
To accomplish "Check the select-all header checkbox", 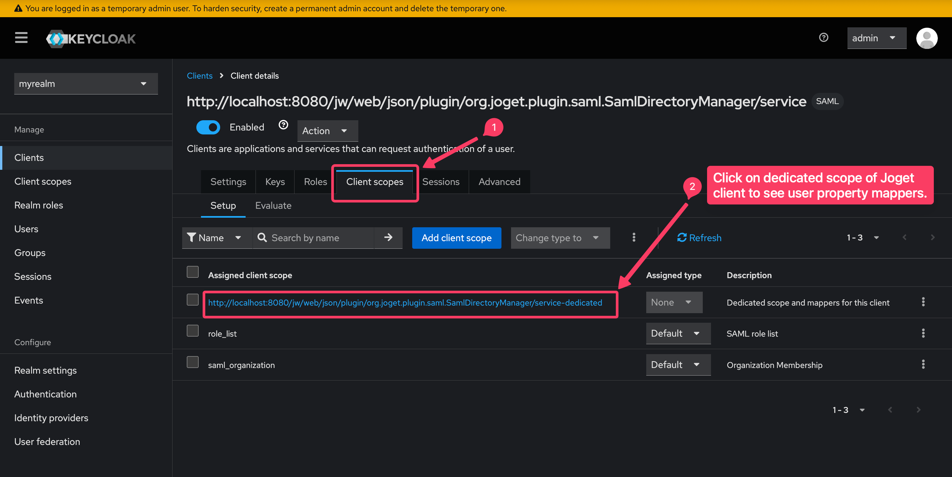I will (x=192, y=272).
